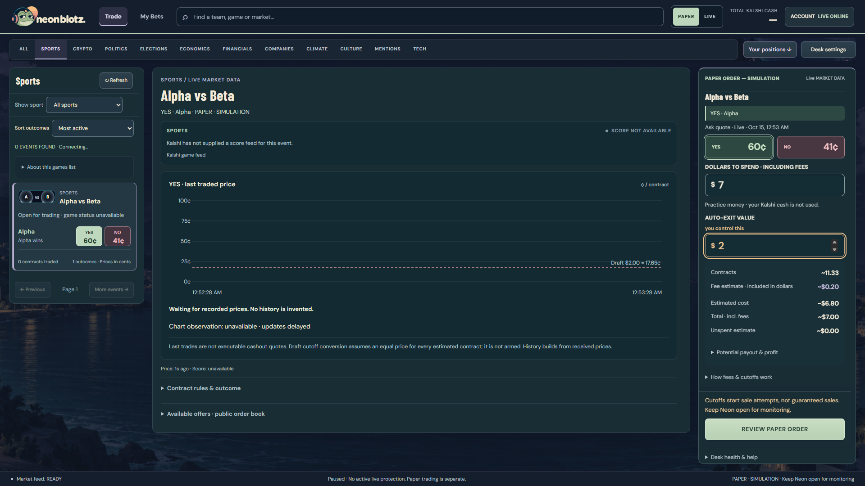The height and width of the screenshot is (486, 865).
Task: Open the CLIMATE category tab
Action: 317,49
